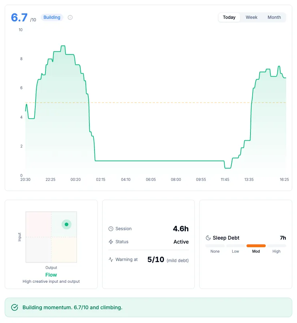Select the Month tab

point(274,17)
